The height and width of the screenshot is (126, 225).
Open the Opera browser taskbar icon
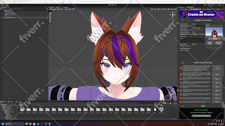tap(42, 124)
